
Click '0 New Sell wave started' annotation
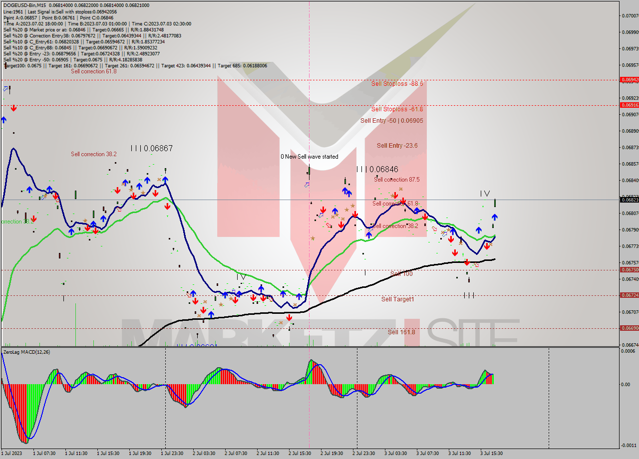click(309, 157)
